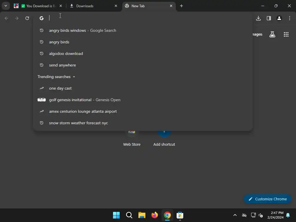Image resolution: width=296 pixels, height=222 pixels.
Task: Open the tab search dropdown arrow
Action: click(6, 6)
